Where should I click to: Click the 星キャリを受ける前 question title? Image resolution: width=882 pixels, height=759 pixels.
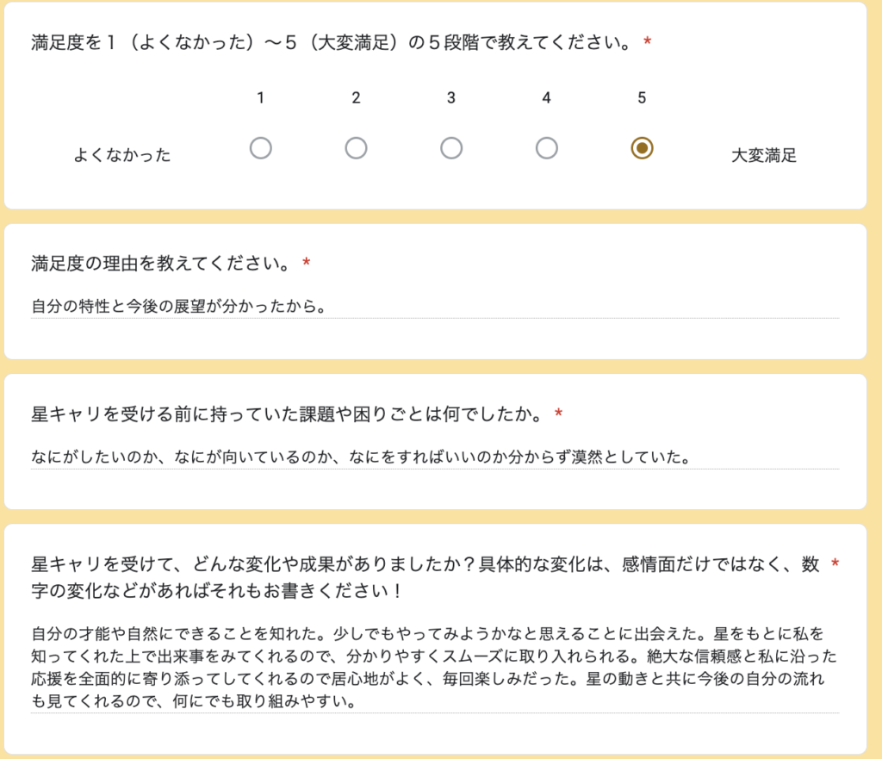point(288,414)
